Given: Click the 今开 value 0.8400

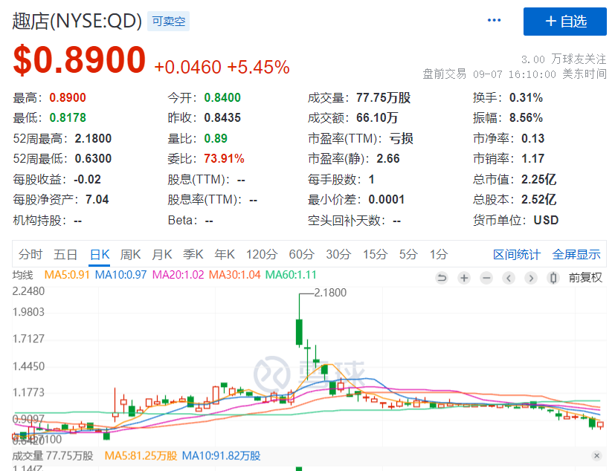Looking at the screenshot, I should 222,97.
